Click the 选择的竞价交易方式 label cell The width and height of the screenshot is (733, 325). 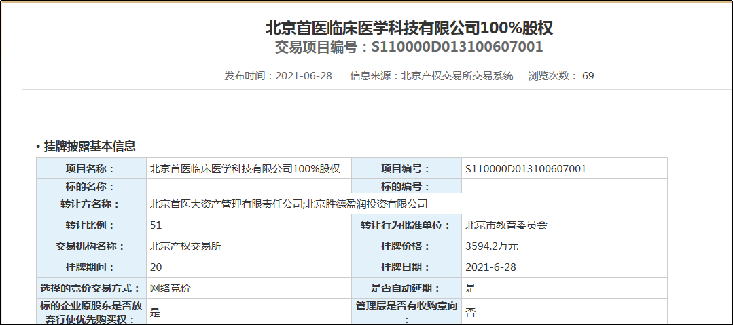point(90,288)
